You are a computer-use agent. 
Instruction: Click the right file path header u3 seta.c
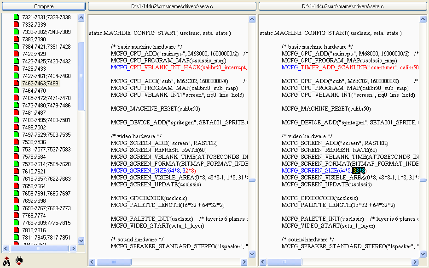[342, 6]
